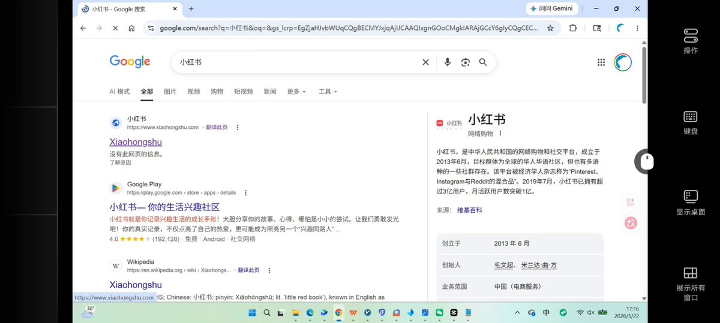Switch to 购物 results tab
Screen dimensions: 720x323
click(217, 92)
